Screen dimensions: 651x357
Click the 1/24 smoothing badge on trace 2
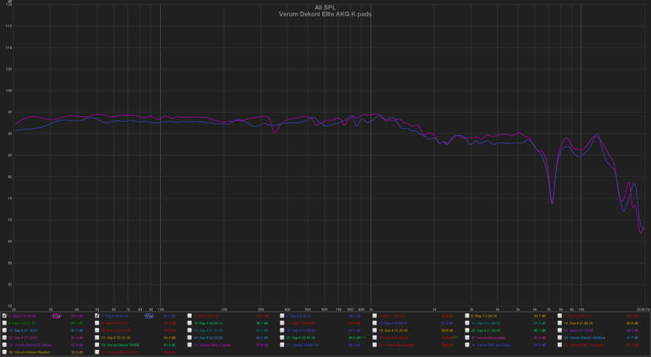click(x=149, y=315)
